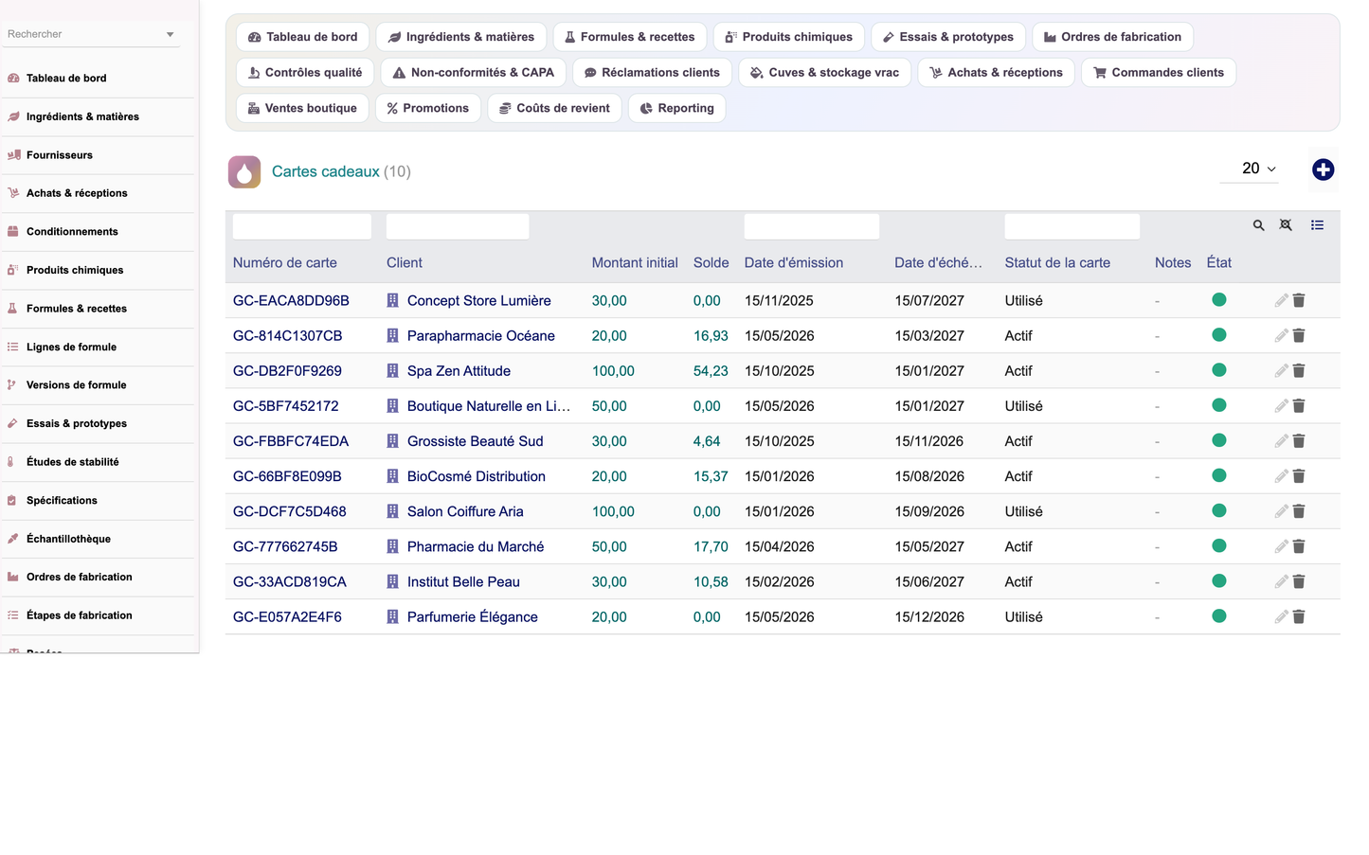Delete the Parfumerie Élégance card row

tap(1299, 616)
